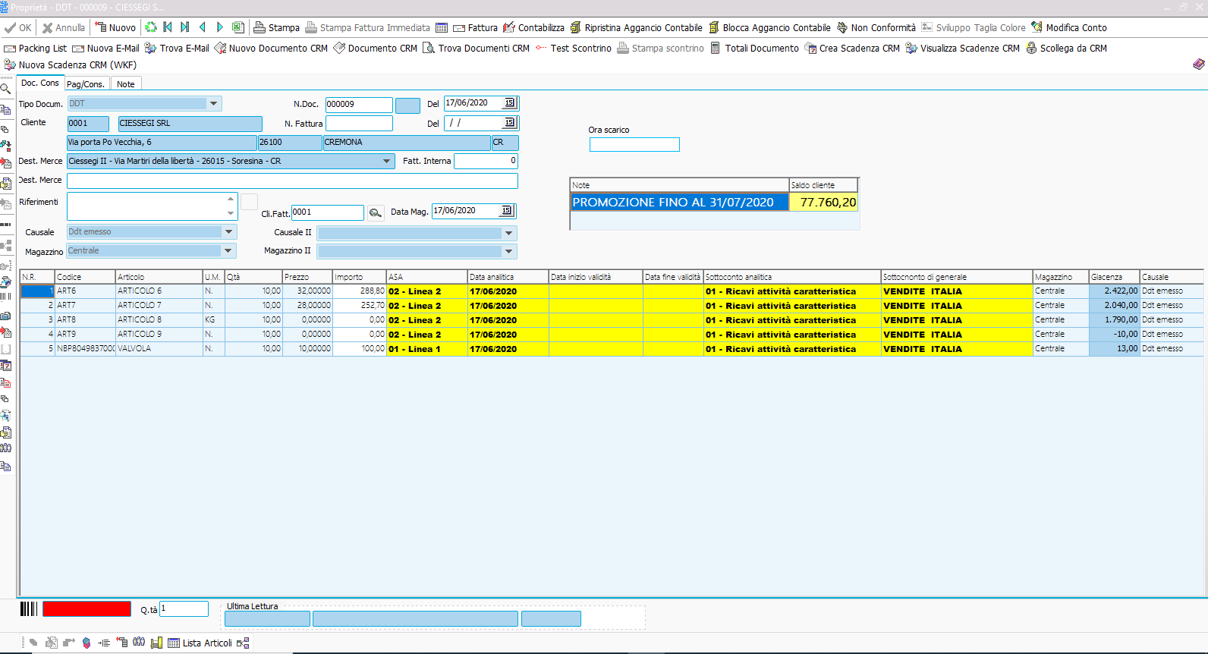Toggle the checkbox next to Riferimenti field
Viewport: 1208px width, 654px height.
tap(249, 201)
